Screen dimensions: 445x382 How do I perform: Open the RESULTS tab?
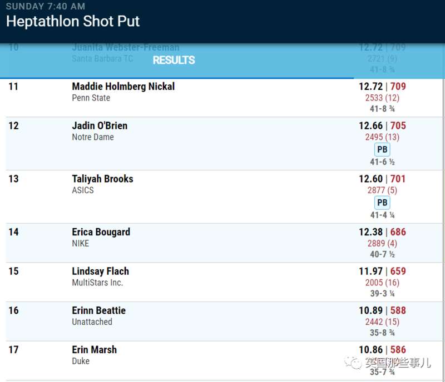[x=174, y=60]
